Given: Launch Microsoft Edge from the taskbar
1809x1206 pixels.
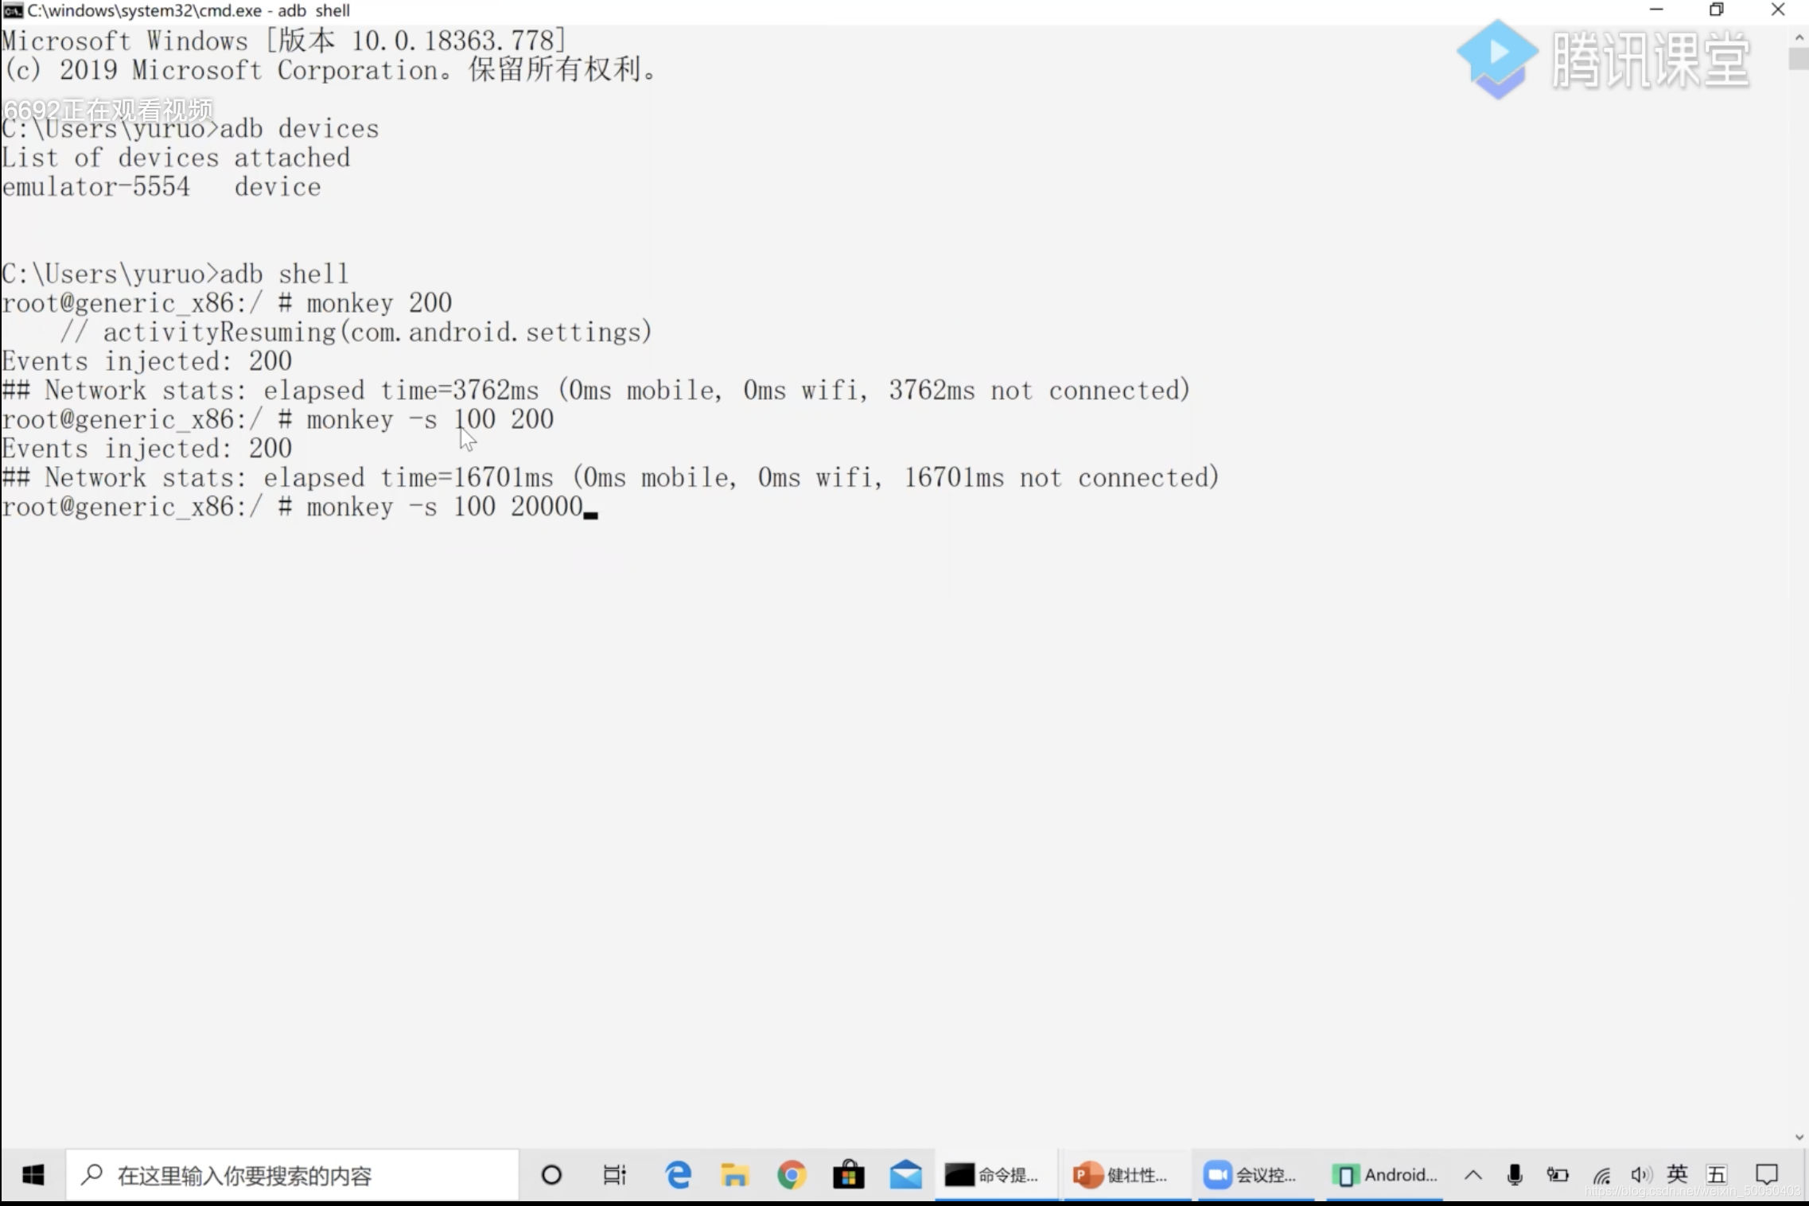Looking at the screenshot, I should click(678, 1175).
